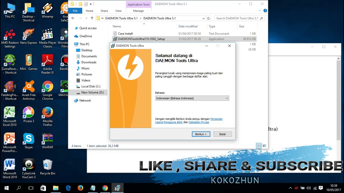
Task: Open recent locations dropdown arrow
Action: [86, 18]
